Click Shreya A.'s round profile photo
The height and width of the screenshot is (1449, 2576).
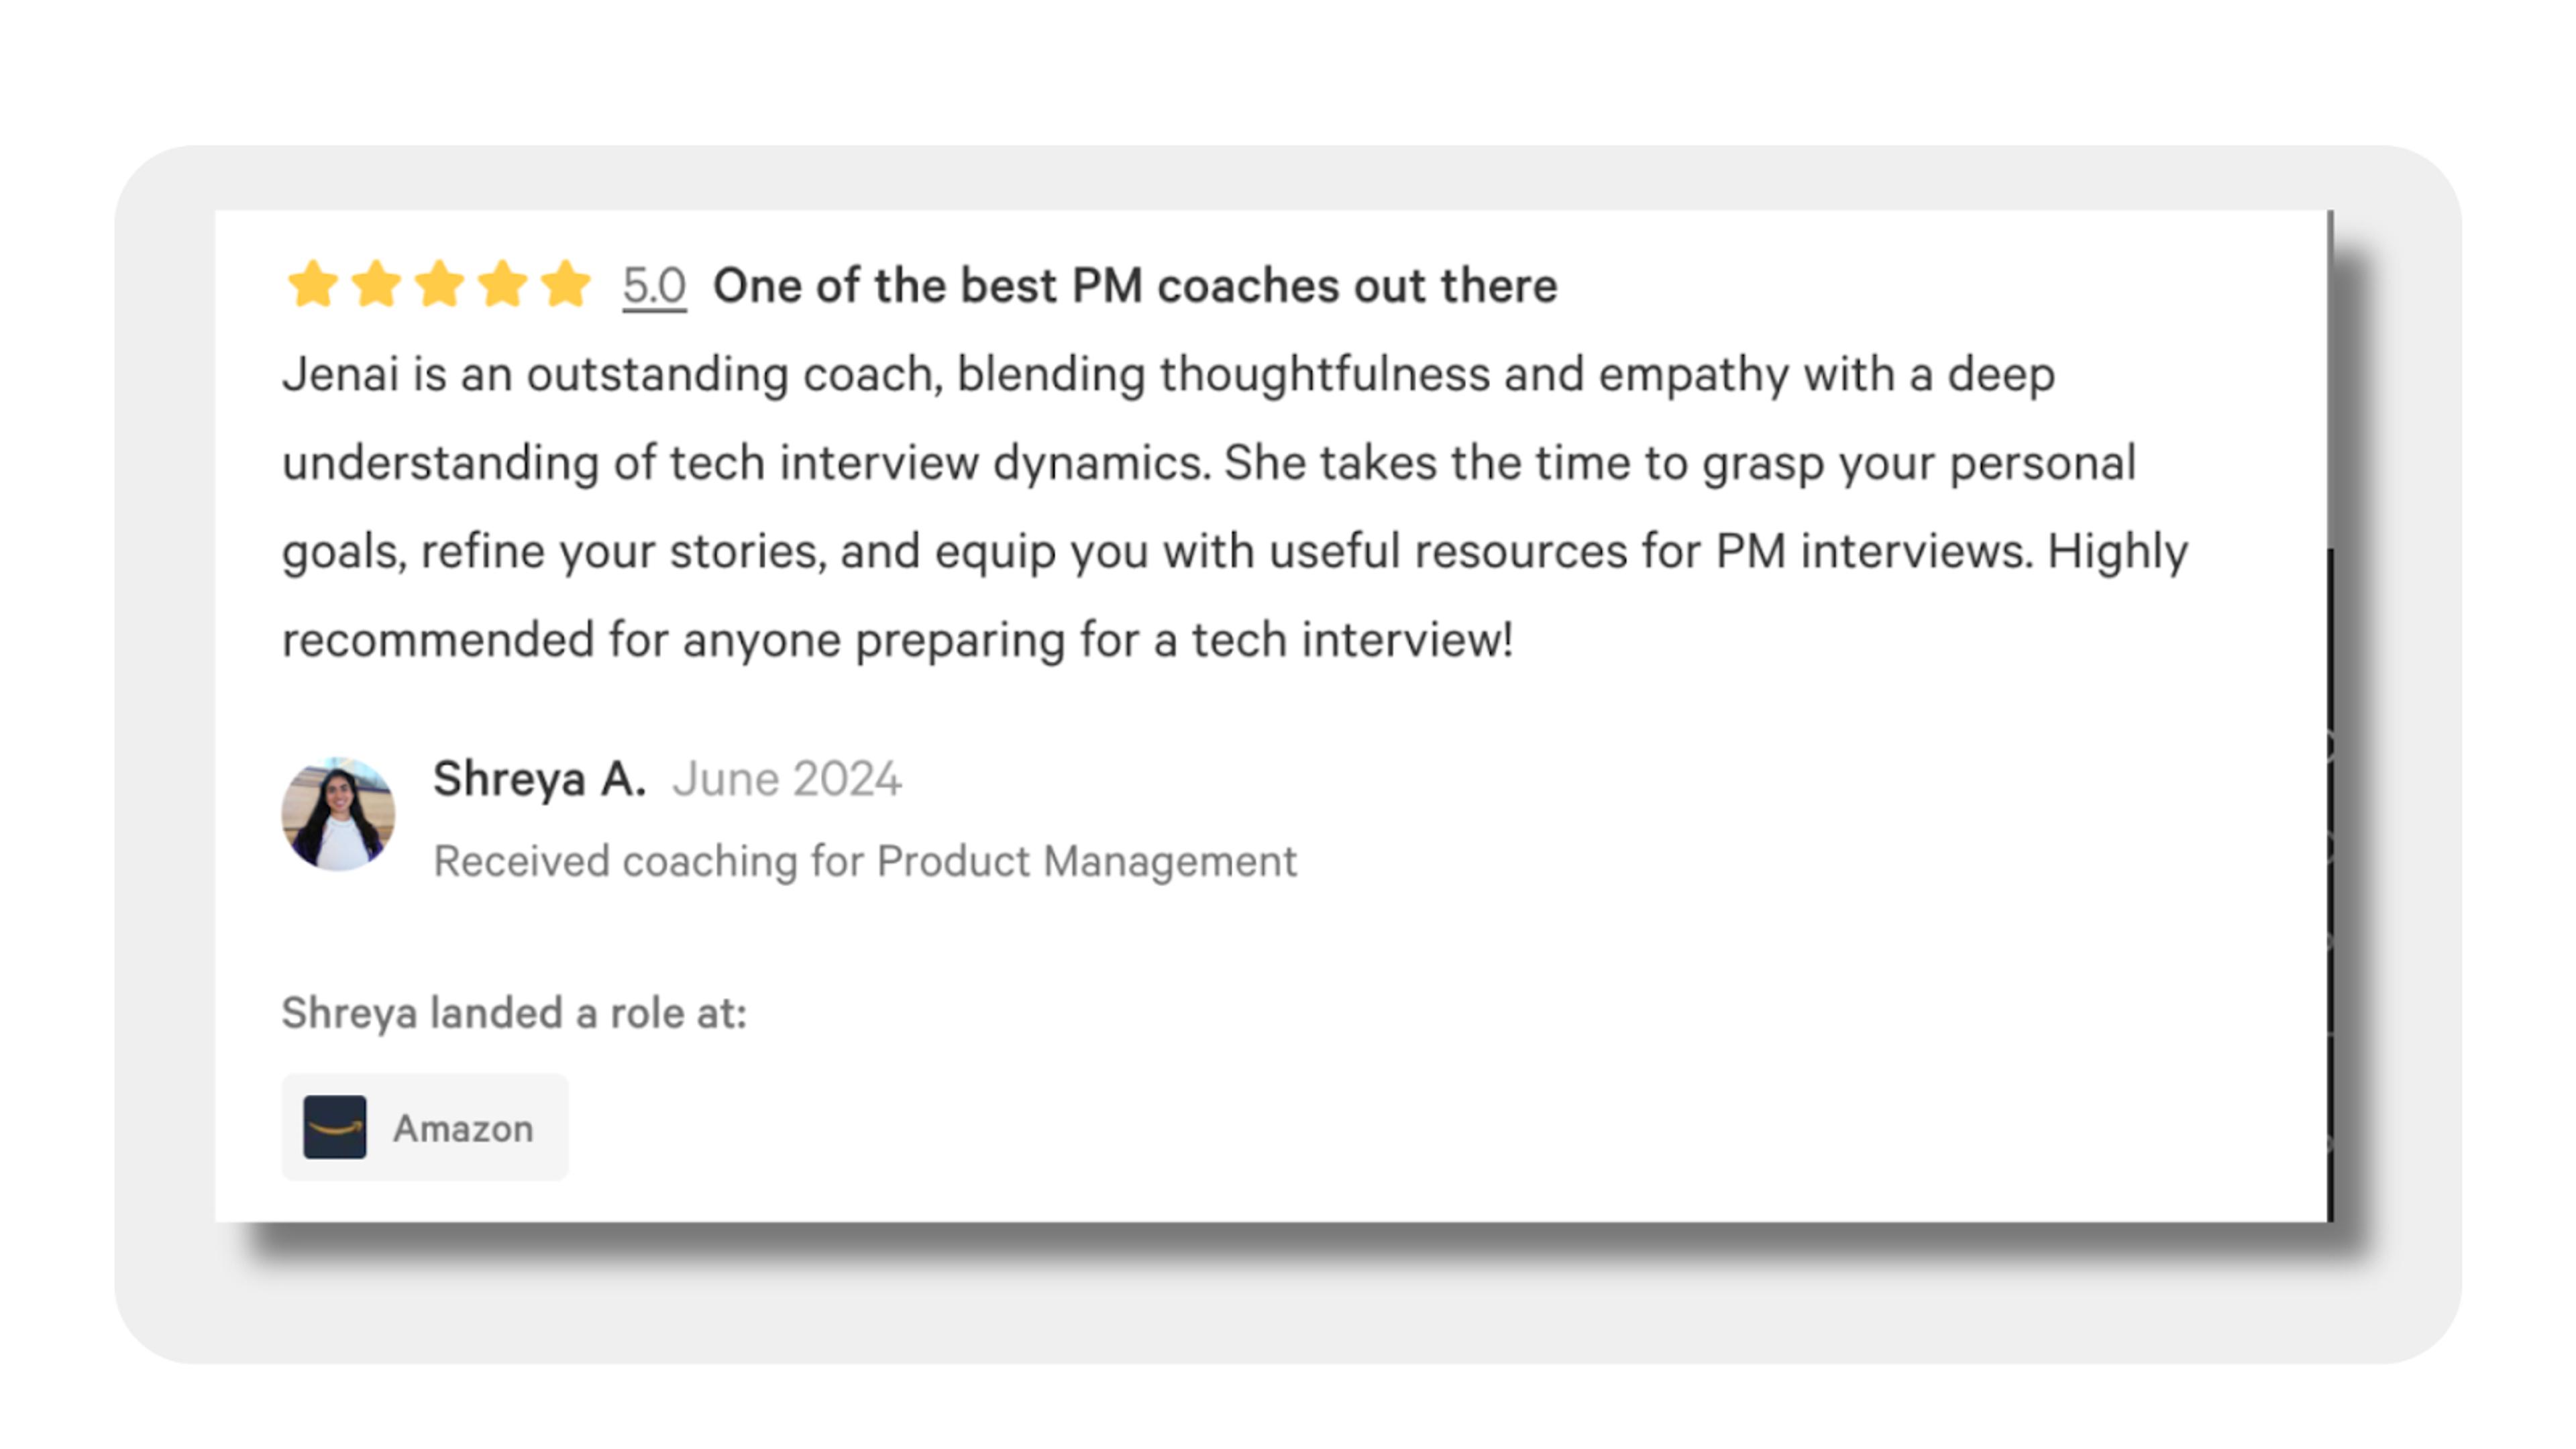tap(338, 814)
